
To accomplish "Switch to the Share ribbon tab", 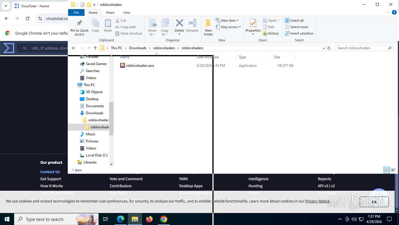I will 110,13.
